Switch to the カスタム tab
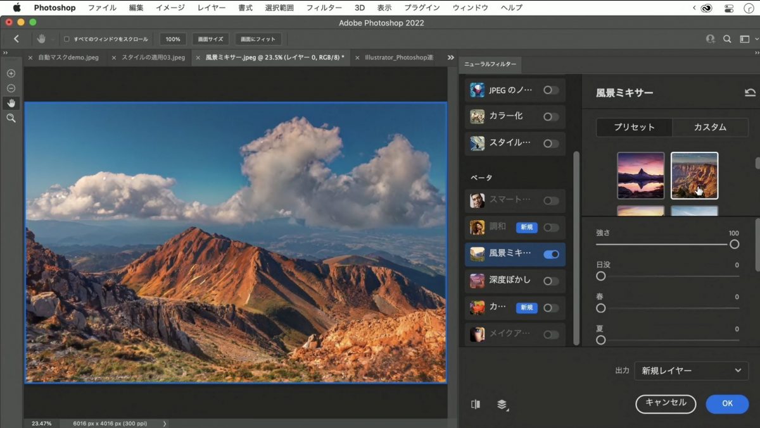 click(710, 127)
